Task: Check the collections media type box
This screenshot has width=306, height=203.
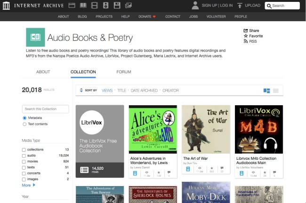Action: (24, 150)
